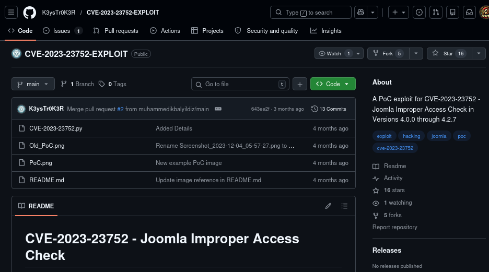Viewport: 489px width, 272px height.
Task: Open the hamburger navigation menu
Action: pyautogui.click(x=11, y=13)
